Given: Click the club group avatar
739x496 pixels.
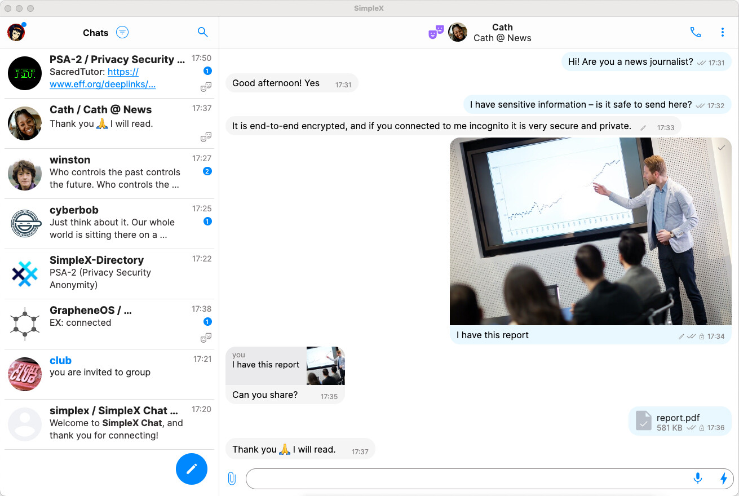Looking at the screenshot, I should 25,374.
